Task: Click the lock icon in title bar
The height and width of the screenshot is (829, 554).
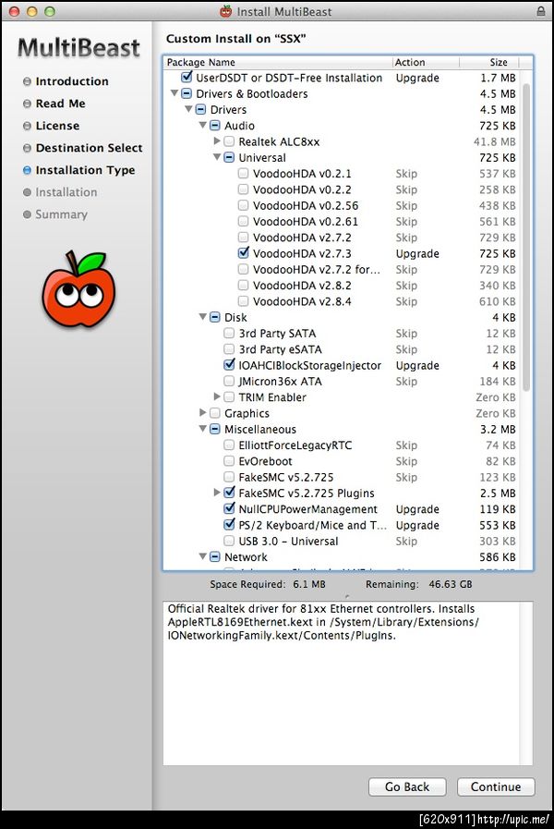Action: point(541,11)
